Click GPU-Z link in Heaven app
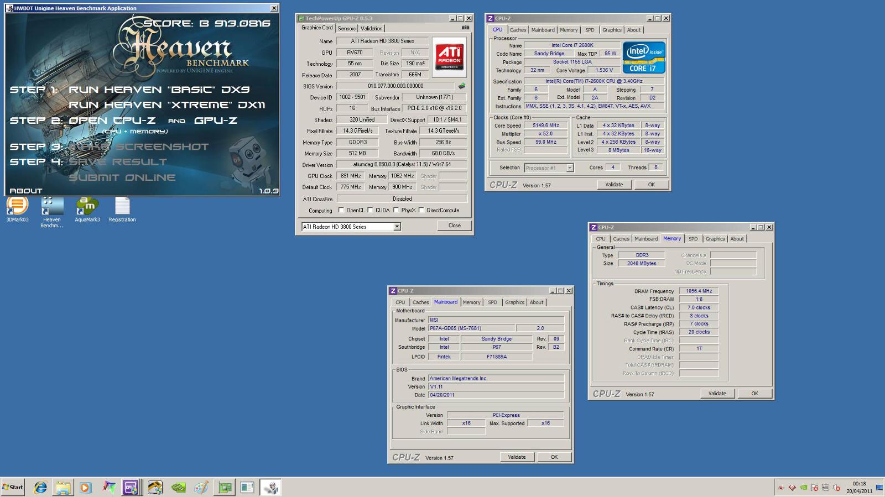Image resolution: width=885 pixels, height=497 pixels. [x=216, y=121]
